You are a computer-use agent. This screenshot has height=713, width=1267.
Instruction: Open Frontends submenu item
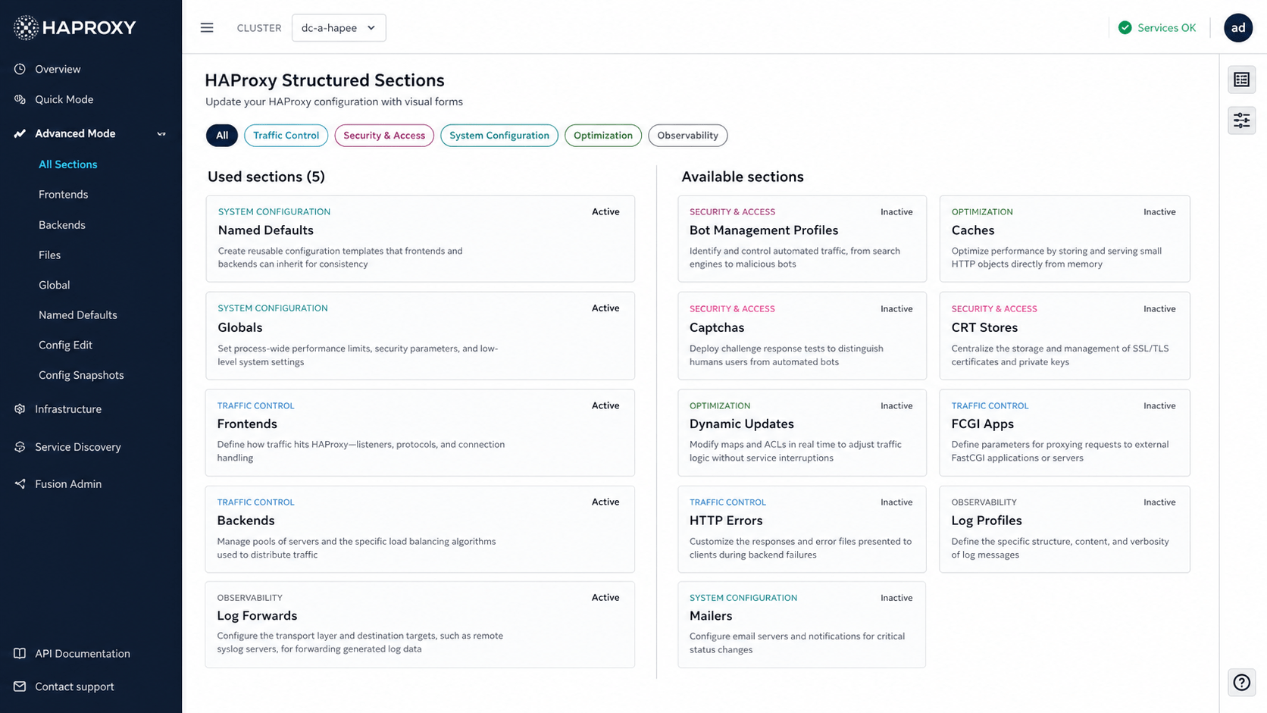64,195
